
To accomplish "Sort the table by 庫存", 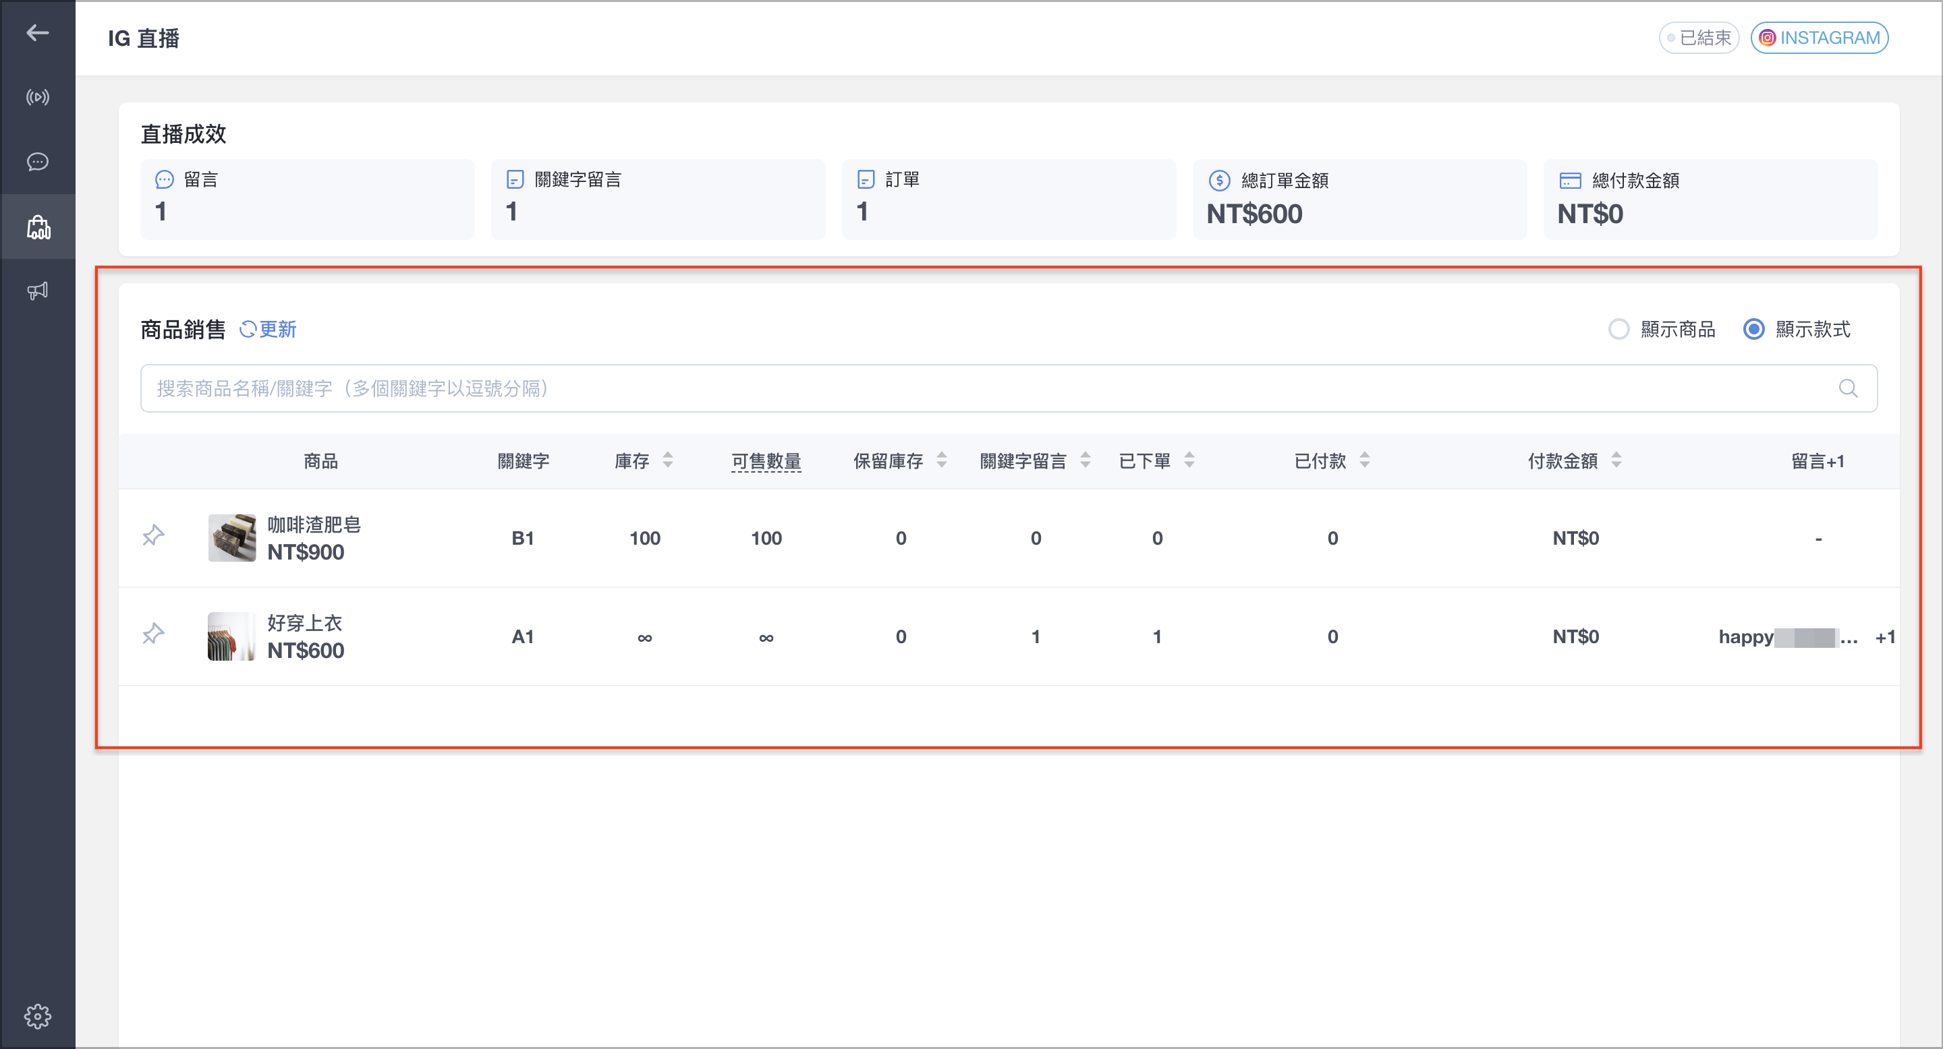I will pos(667,460).
